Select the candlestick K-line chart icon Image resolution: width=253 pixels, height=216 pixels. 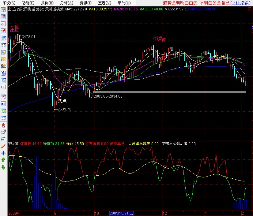pyautogui.click(x=3, y=31)
